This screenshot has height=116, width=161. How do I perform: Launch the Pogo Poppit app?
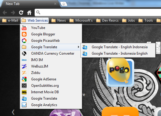(120, 72)
